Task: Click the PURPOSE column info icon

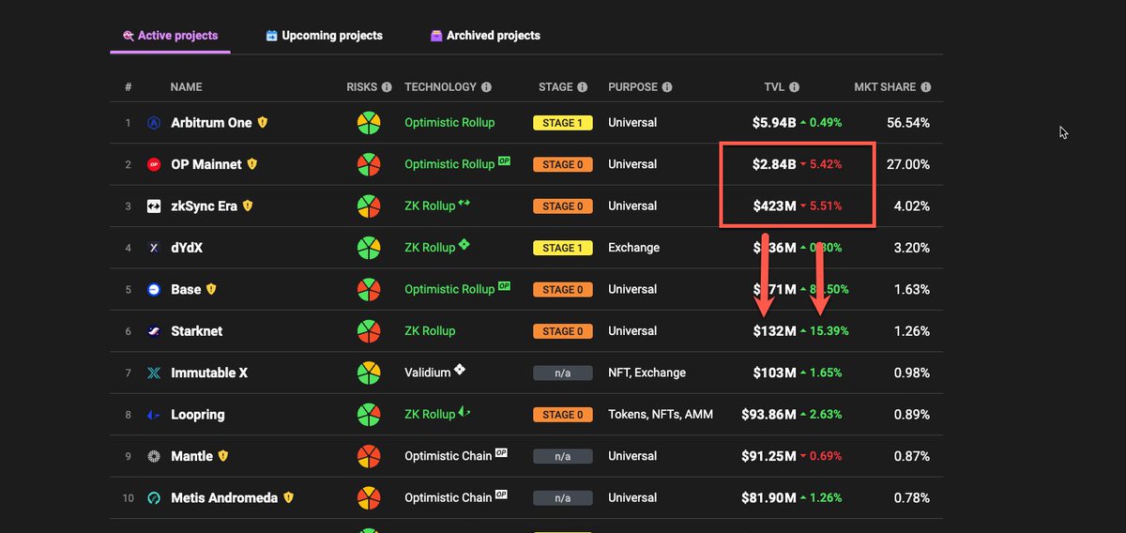Action: tap(667, 87)
